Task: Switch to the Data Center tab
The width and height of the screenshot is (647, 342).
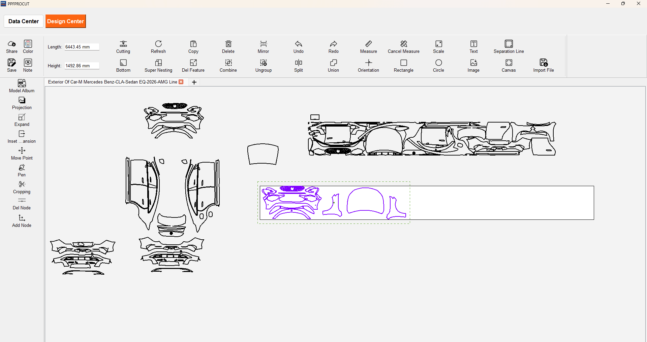Action: coord(24,21)
